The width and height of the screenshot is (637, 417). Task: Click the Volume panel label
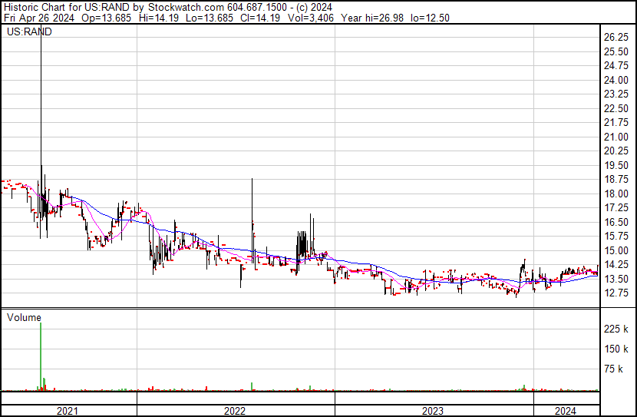click(24, 316)
